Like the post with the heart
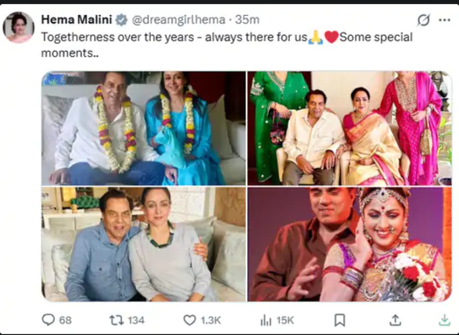Image resolution: width=459 pixels, height=335 pixels. pos(190,320)
